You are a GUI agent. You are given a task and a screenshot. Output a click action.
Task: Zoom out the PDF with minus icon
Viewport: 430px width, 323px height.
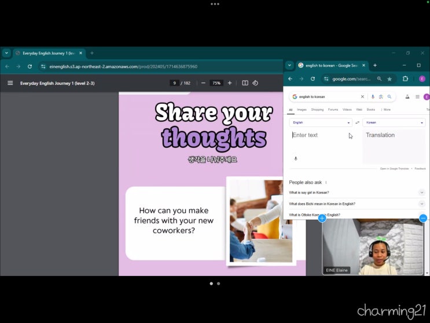tap(203, 83)
